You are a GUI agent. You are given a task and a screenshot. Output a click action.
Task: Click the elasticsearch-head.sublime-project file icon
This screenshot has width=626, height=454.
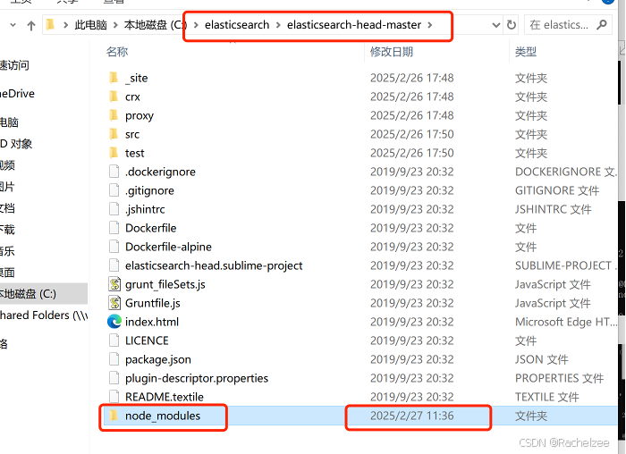[x=114, y=265]
